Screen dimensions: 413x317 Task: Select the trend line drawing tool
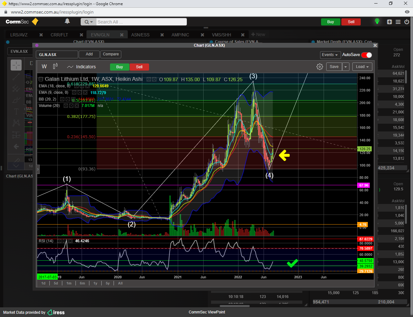[16, 77]
